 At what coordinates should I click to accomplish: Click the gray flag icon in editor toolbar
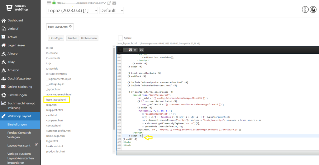(x=135, y=50)
